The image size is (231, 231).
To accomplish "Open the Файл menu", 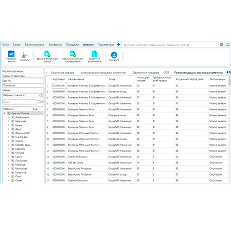I will point(5,45).
